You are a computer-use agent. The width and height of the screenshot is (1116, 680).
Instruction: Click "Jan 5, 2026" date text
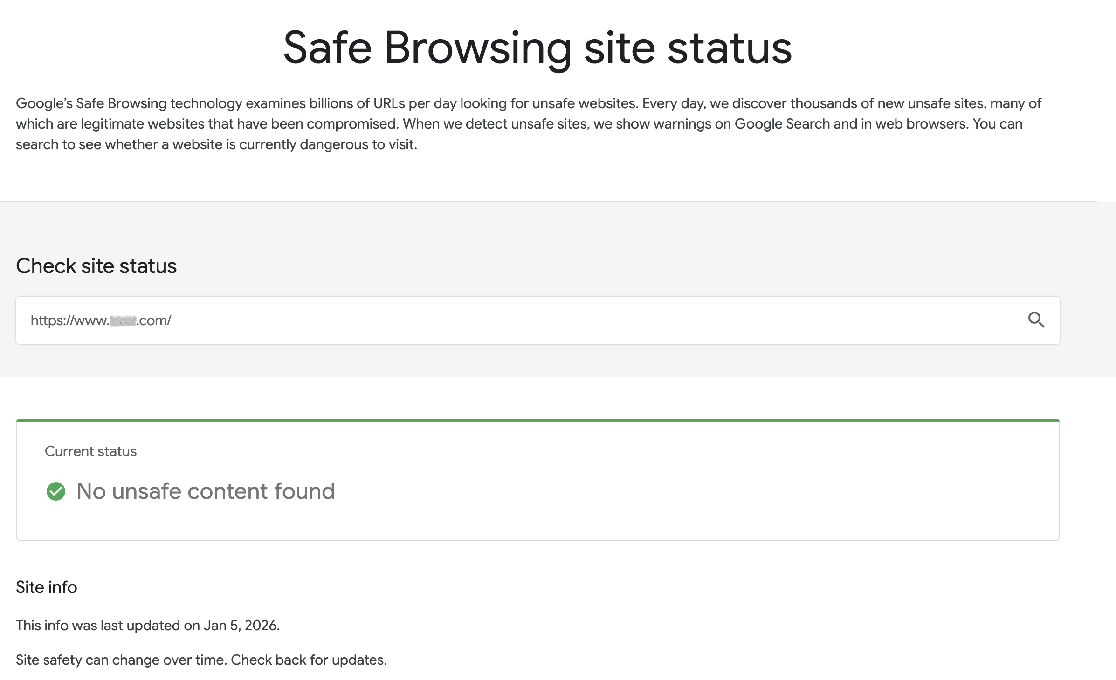point(241,626)
